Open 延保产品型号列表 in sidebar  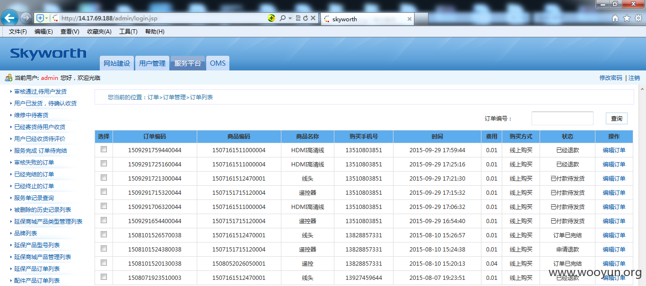[37, 245]
